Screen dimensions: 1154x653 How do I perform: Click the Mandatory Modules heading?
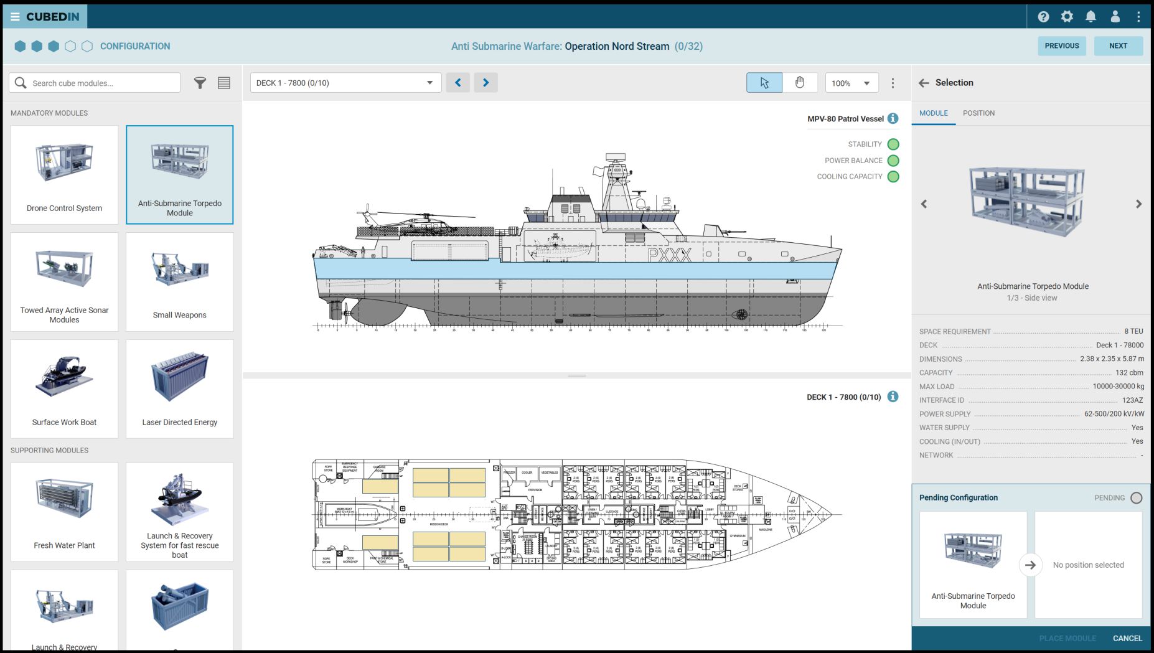(x=49, y=113)
